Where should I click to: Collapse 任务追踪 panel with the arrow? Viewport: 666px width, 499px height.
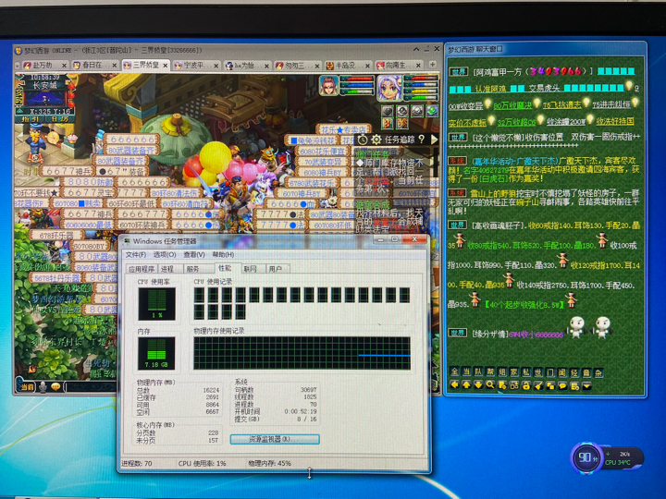[434, 140]
